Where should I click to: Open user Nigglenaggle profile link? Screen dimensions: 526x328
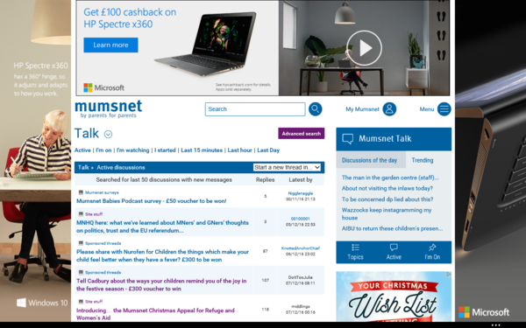pos(300,193)
